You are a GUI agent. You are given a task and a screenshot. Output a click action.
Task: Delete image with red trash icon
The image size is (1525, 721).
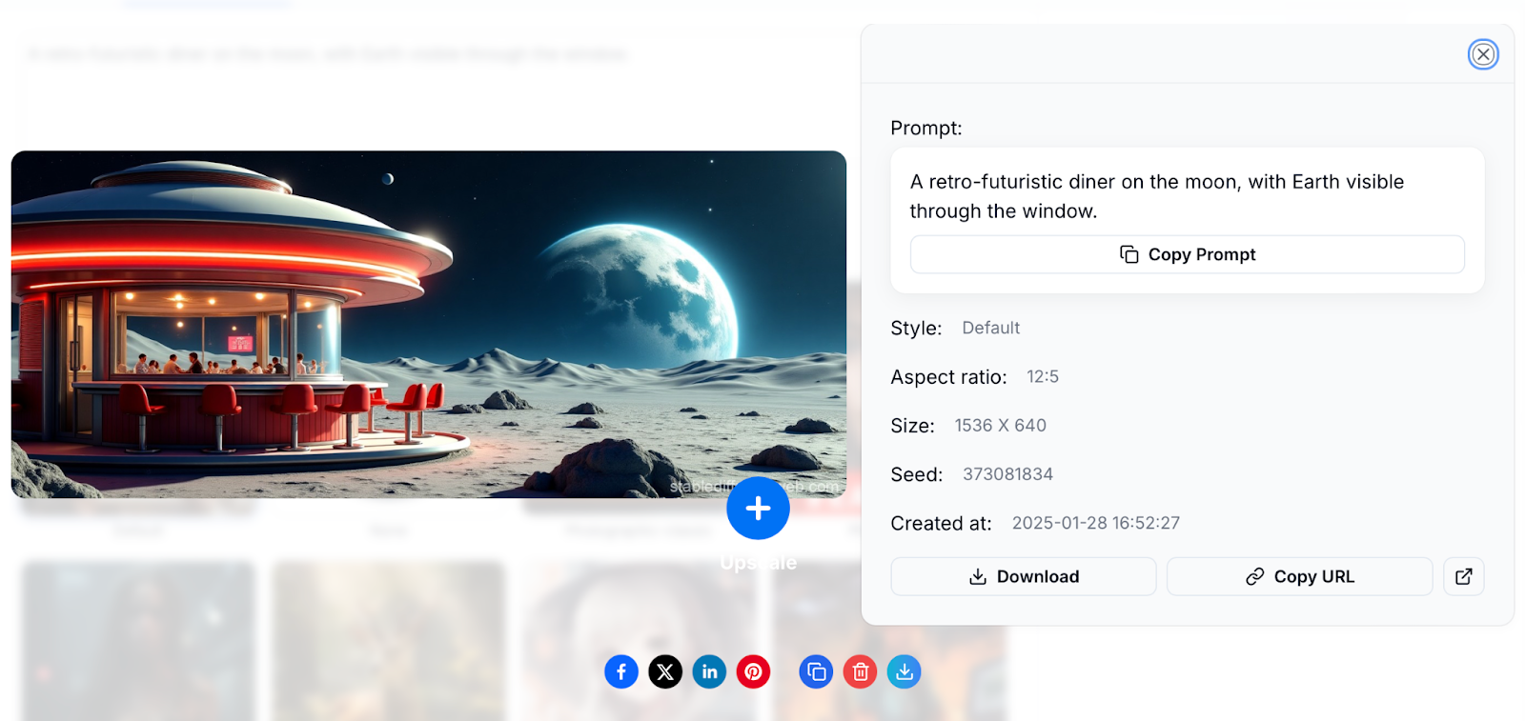click(860, 672)
